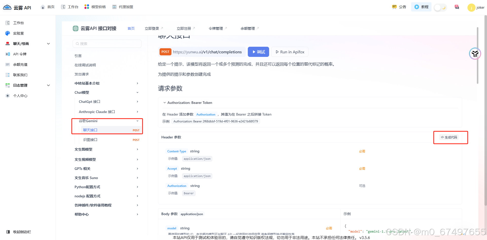Open 在线调试说明 in docs tree
This screenshot has width=487, height=240.
coord(85,65)
